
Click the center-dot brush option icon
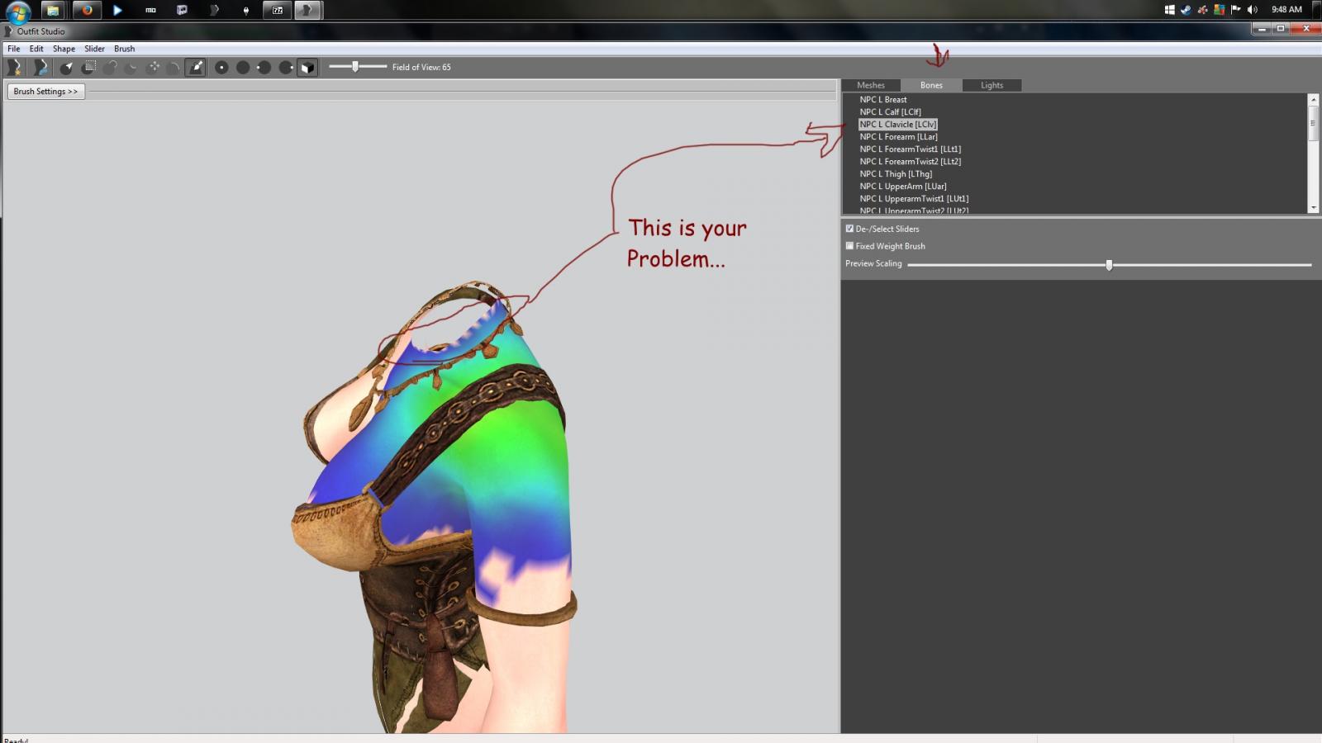tap(221, 68)
